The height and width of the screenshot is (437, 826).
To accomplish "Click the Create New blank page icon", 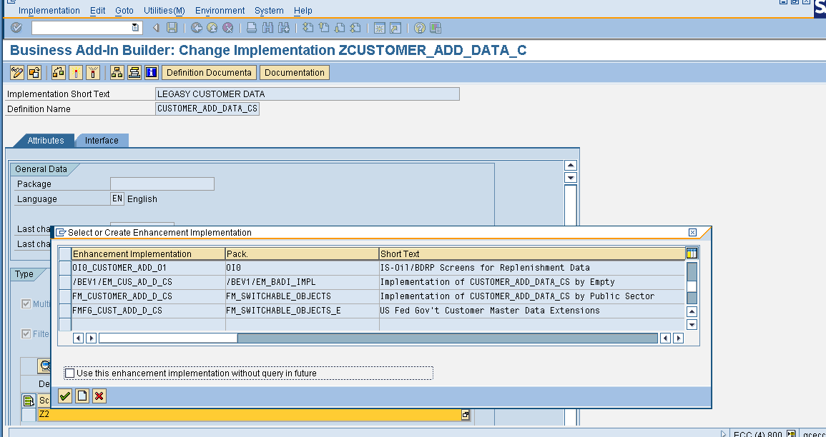I will [82, 396].
